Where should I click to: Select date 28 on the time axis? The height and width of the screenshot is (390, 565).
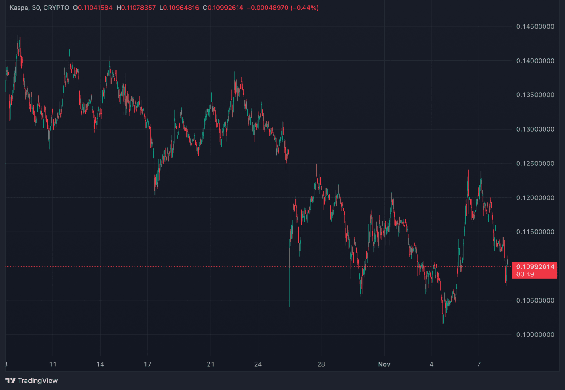(x=321, y=364)
